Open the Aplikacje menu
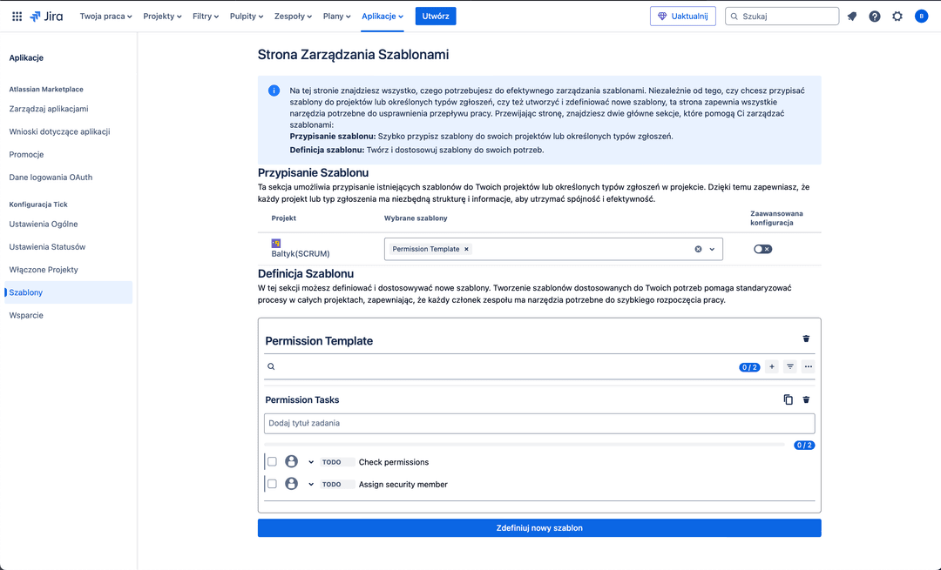The height and width of the screenshot is (570, 941). (x=382, y=17)
